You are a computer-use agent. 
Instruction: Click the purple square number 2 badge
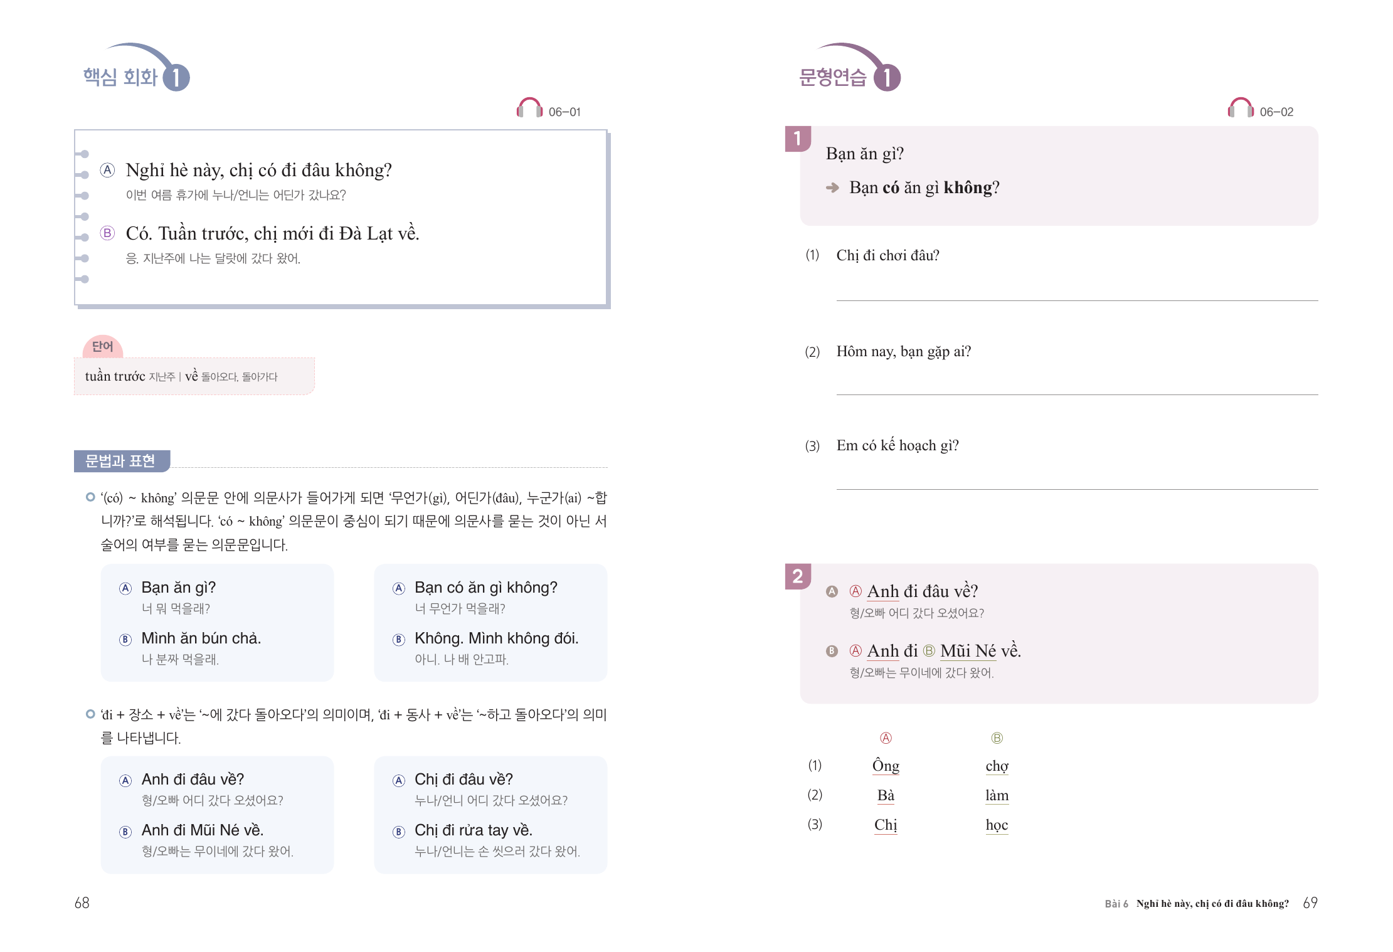(x=798, y=576)
